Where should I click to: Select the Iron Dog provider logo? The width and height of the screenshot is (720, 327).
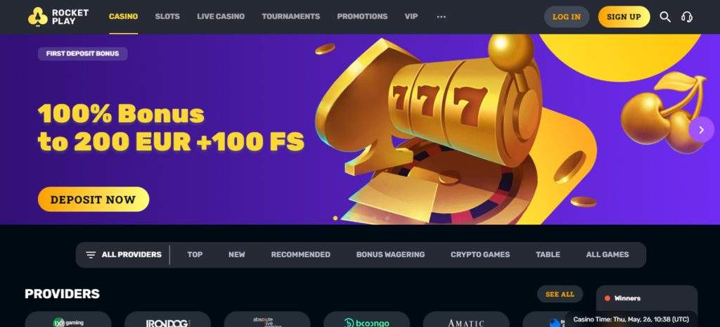(x=167, y=320)
